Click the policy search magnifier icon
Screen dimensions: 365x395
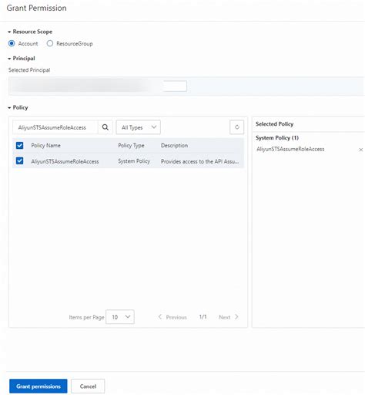pyautogui.click(x=105, y=127)
